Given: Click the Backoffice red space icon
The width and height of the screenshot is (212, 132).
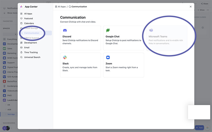Looking at the screenshot, I should 5,81.
